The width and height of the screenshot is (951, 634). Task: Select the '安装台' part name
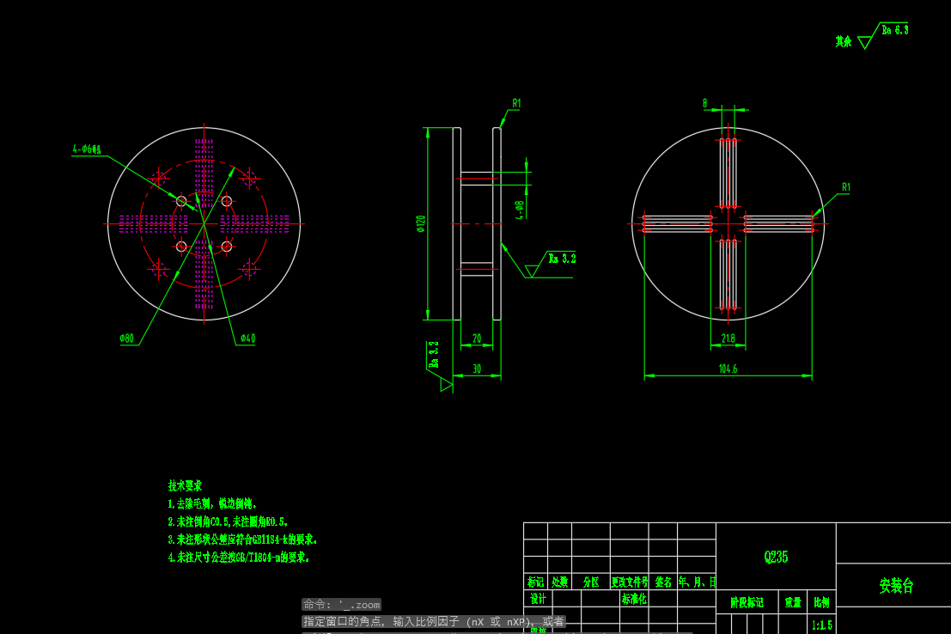click(x=896, y=586)
